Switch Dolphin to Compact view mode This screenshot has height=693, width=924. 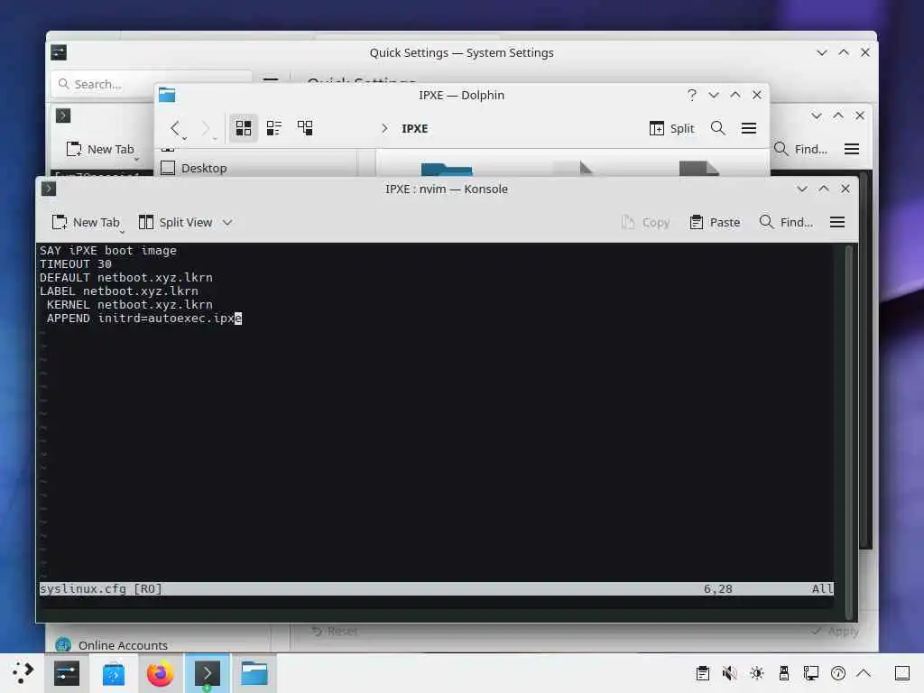click(x=274, y=128)
